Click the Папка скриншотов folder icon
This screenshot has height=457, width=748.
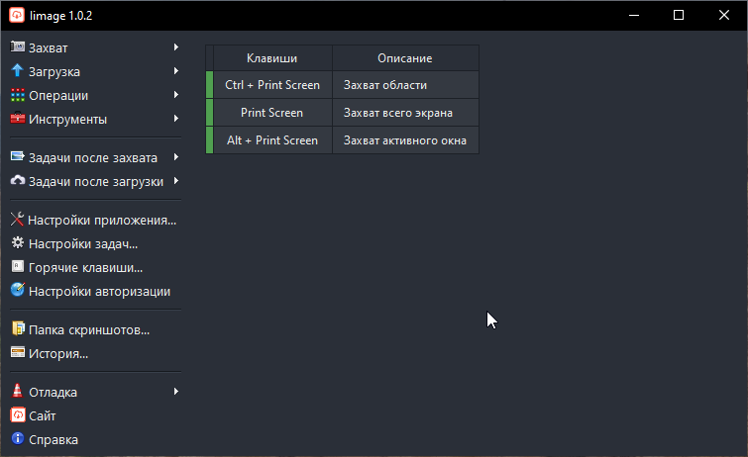point(17,329)
